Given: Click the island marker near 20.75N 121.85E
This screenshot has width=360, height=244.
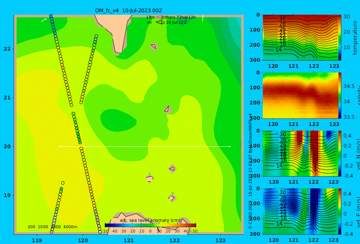Looking at the screenshot, I should [x=168, y=110].
